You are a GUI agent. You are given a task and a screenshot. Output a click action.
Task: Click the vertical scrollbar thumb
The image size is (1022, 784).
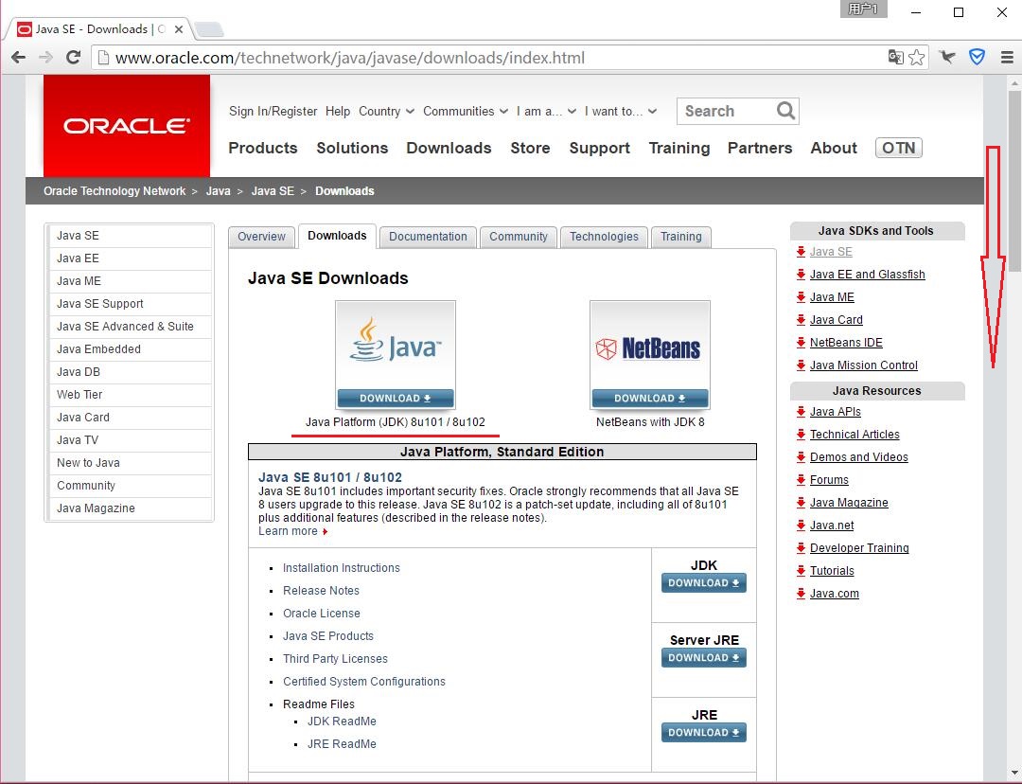(x=1013, y=179)
